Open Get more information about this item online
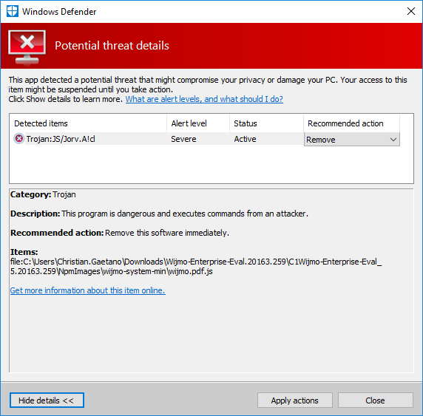The width and height of the screenshot is (423, 416). coord(88,290)
